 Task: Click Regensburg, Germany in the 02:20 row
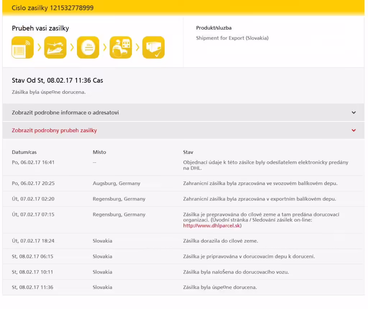point(119,199)
